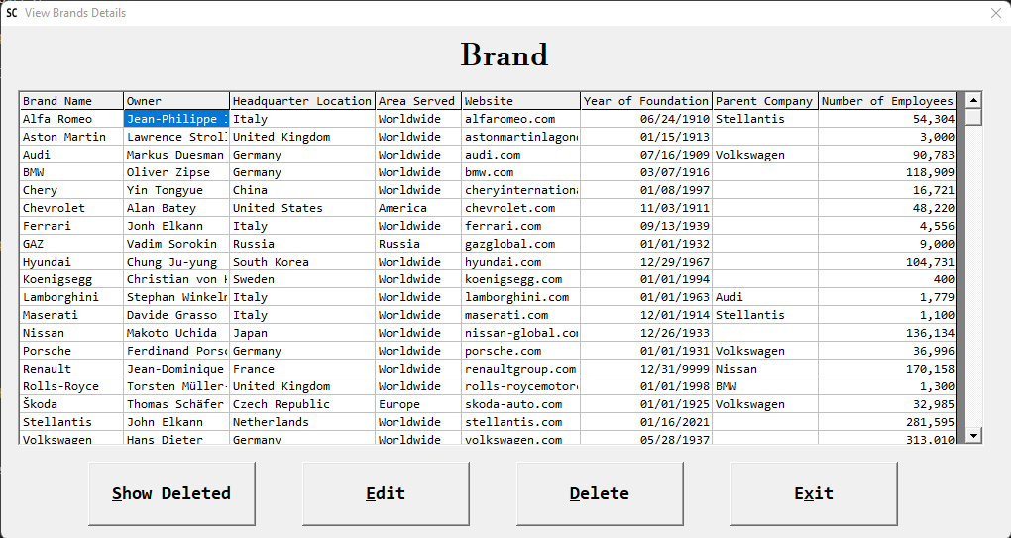
Task: Click owner Davide Grasso
Action: [176, 315]
